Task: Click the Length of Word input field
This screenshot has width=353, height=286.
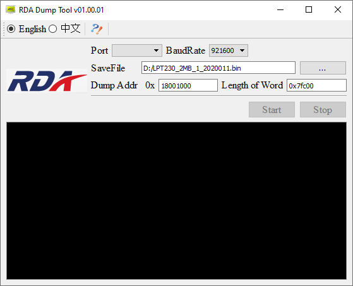Action: coord(316,85)
